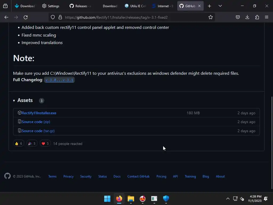Add a thumbs-up reaction
Screen dimensions: 273x205
pyautogui.click(x=19, y=144)
